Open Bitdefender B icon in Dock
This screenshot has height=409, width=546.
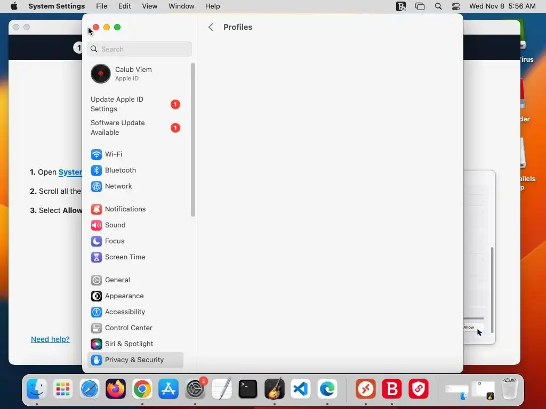[x=392, y=389]
